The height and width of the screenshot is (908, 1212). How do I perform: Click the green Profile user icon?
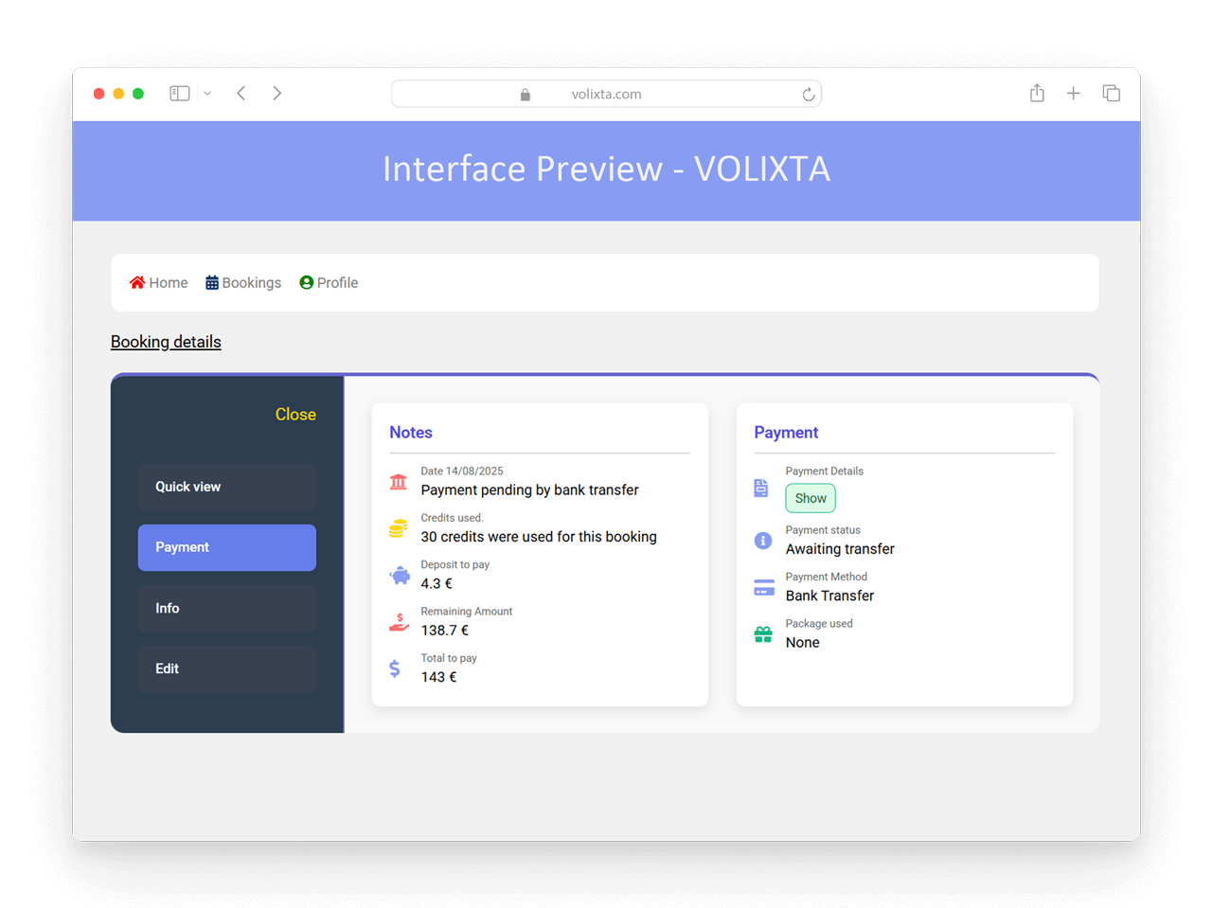click(306, 282)
